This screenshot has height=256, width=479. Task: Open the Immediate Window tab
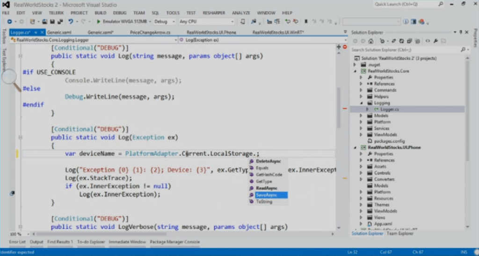point(127,241)
